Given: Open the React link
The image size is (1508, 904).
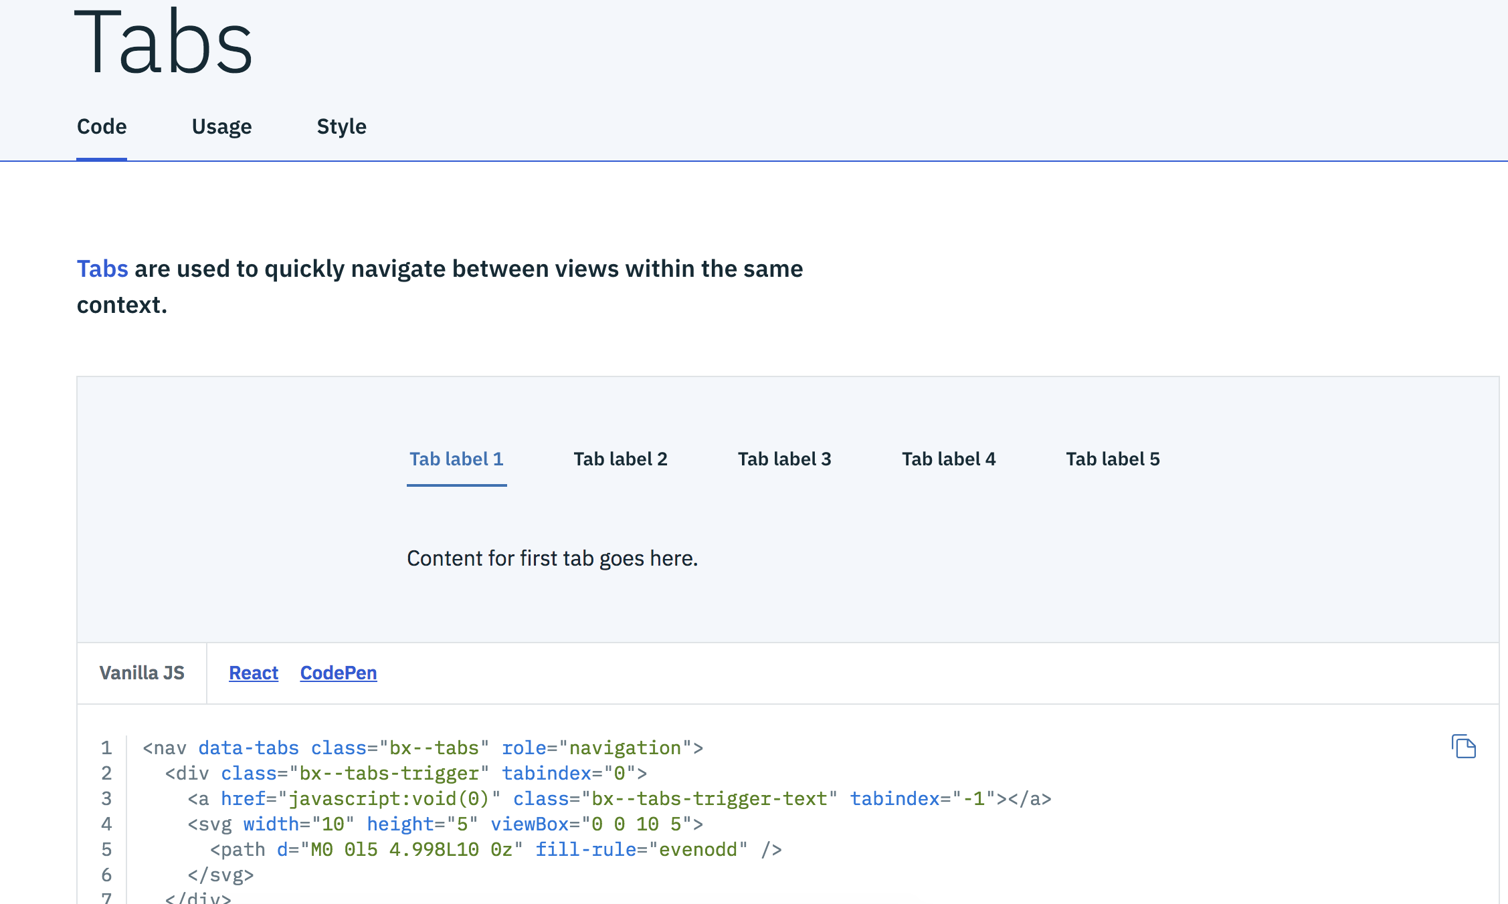Looking at the screenshot, I should click(253, 673).
